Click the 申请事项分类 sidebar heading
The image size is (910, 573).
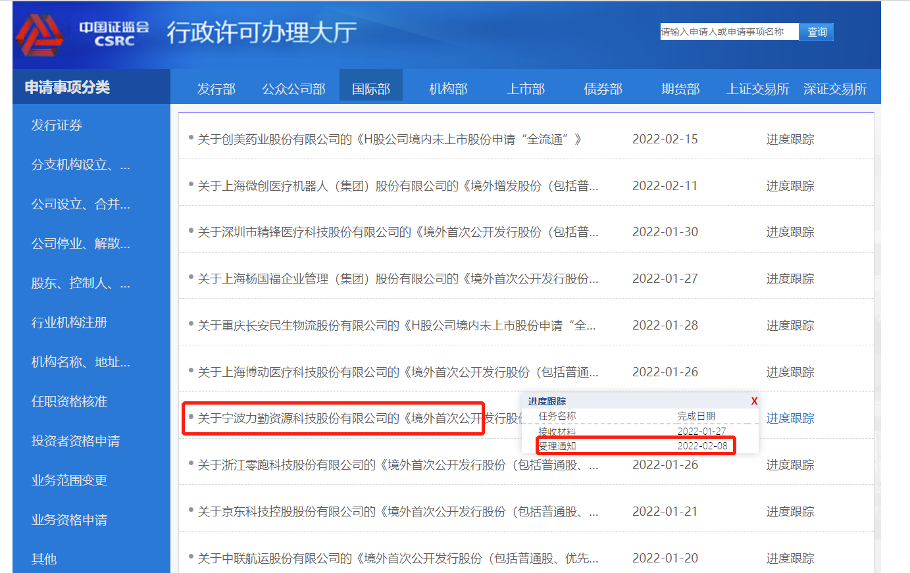pos(67,87)
